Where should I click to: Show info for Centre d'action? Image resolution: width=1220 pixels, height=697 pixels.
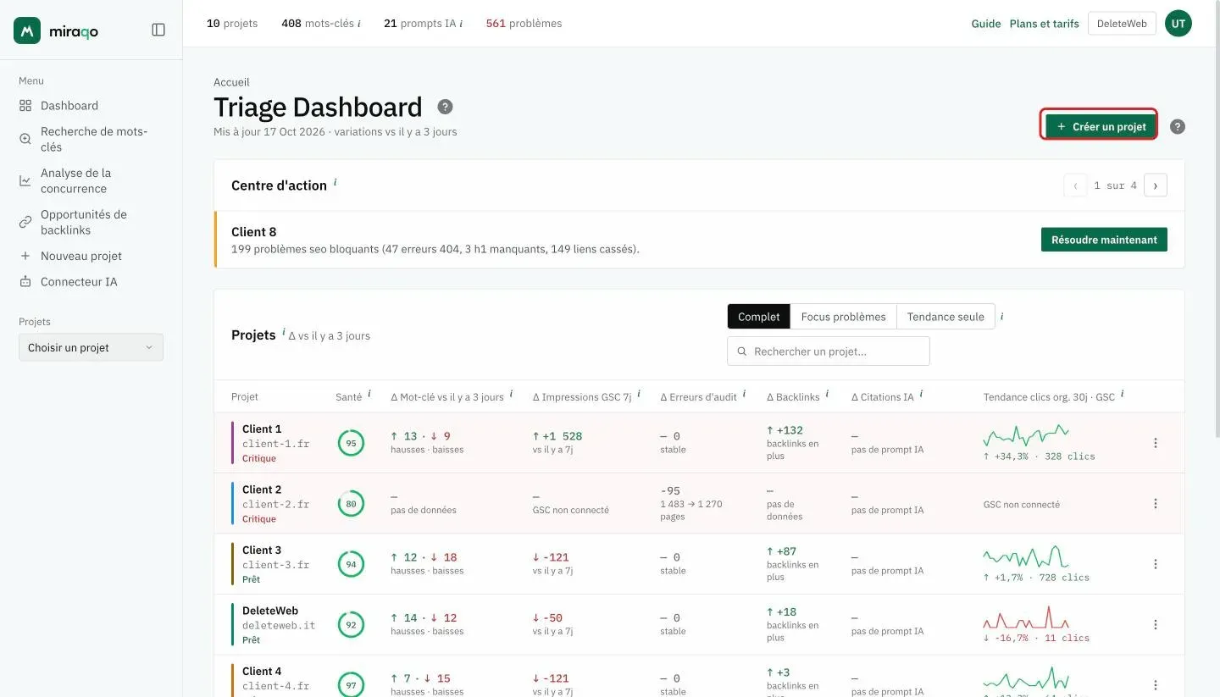[335, 182]
